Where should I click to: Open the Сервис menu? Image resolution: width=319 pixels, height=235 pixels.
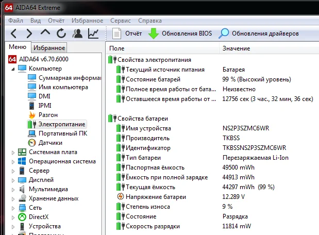click(121, 21)
